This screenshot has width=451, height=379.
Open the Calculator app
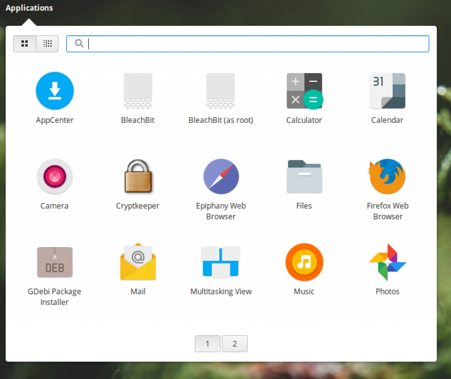[304, 91]
